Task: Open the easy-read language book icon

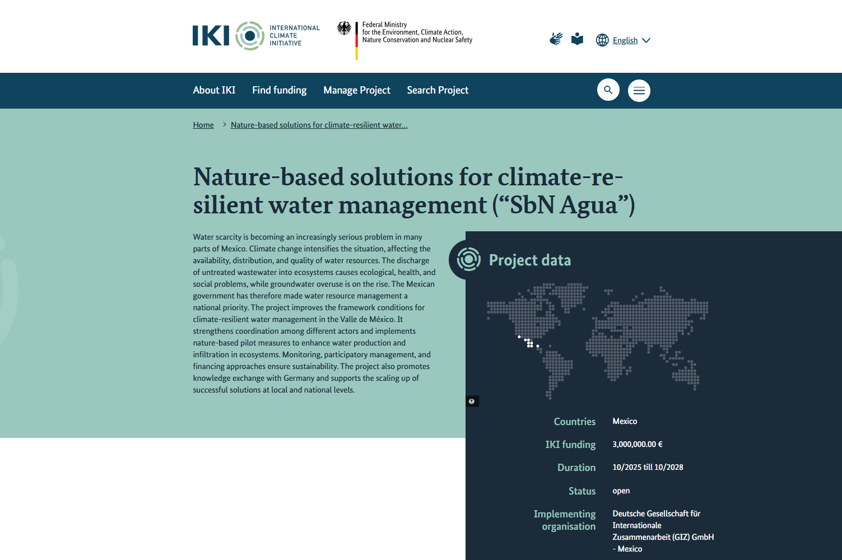Action: [577, 39]
